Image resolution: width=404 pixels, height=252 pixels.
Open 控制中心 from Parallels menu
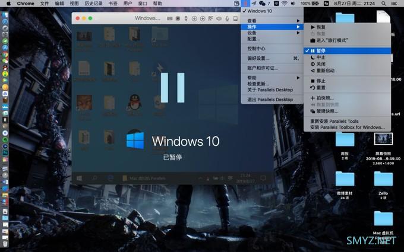pyautogui.click(x=272, y=49)
